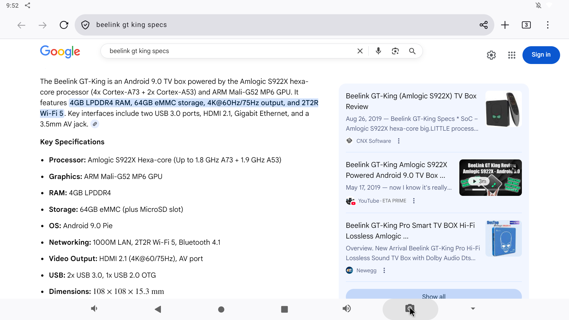
Task: Click the Sign in button
Action: (541, 55)
